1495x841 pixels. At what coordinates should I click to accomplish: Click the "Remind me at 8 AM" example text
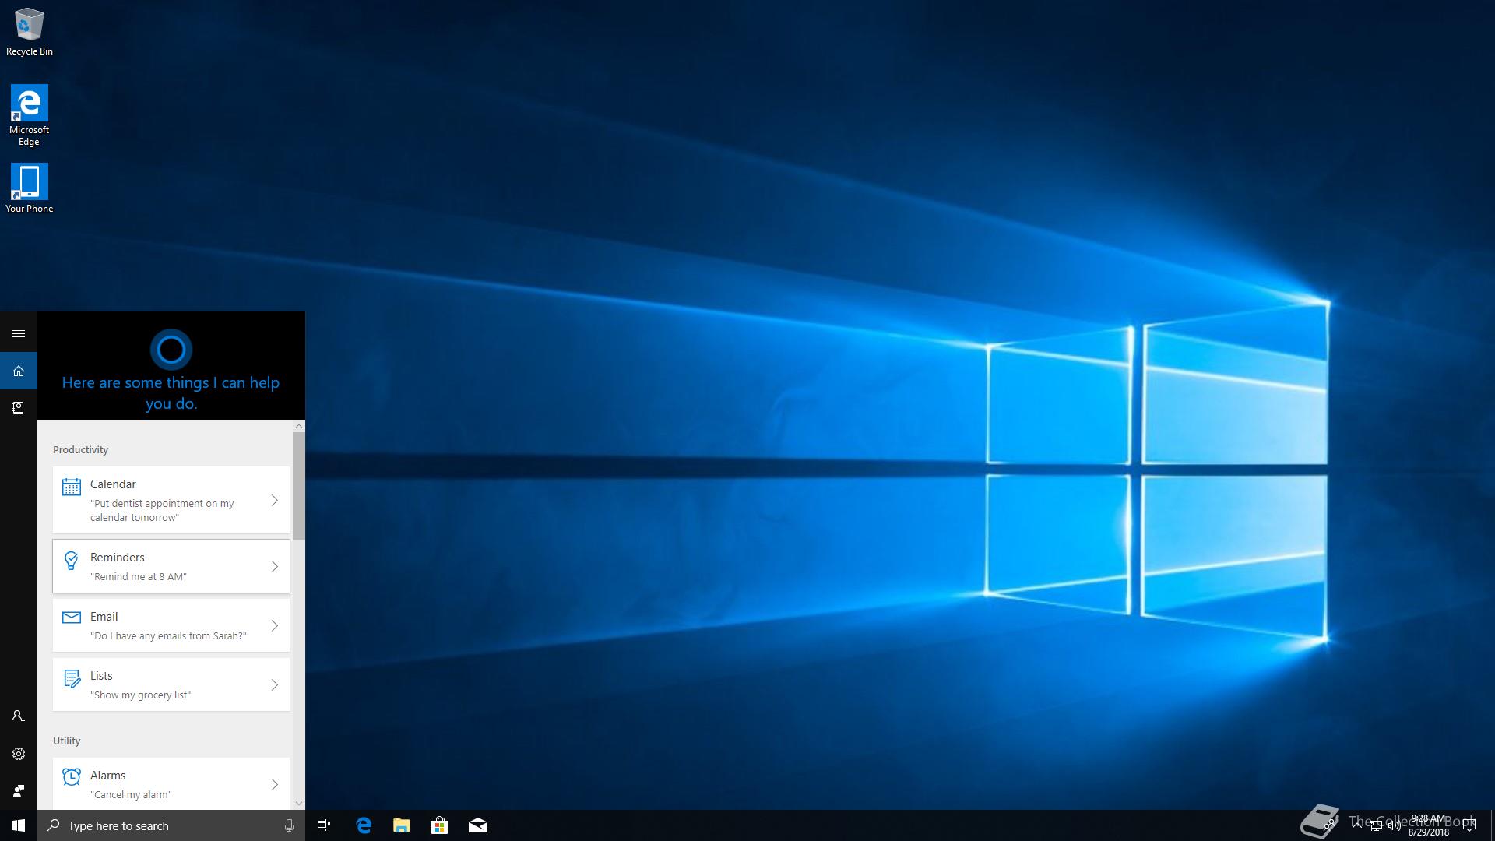point(139,577)
